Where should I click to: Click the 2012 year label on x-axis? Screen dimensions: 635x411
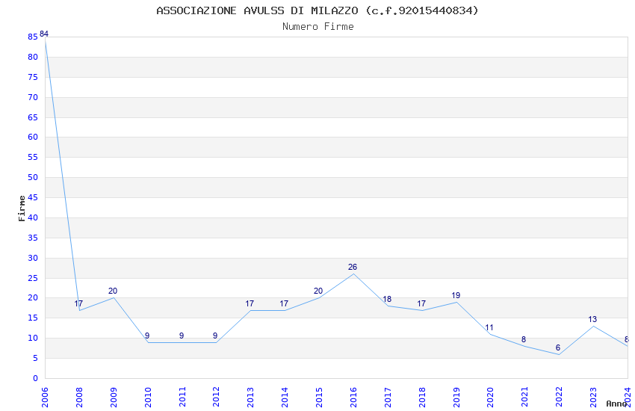click(x=216, y=398)
